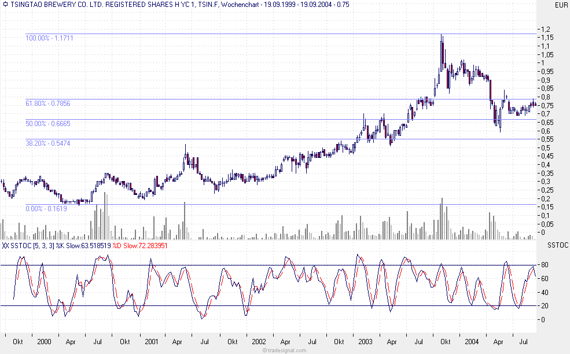Screen dimensions: 570x354
Task: Click the EUR label on the price axis
Action: click(560, 4)
